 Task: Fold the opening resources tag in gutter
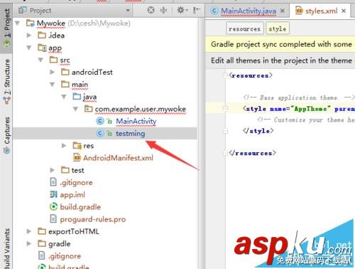coord(225,75)
